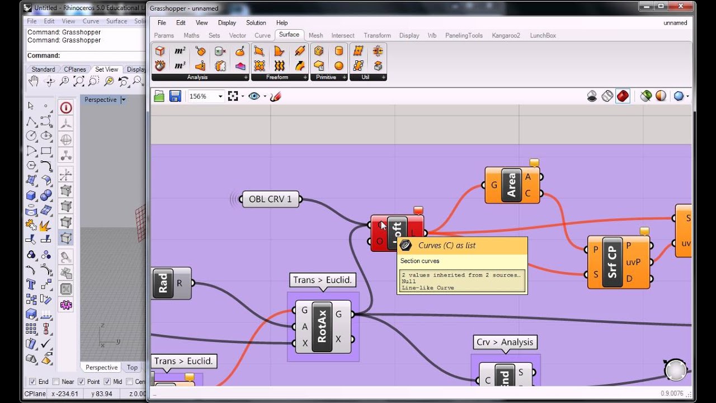
Task: Toggle the End osnap checkbox
Action: 32,382
